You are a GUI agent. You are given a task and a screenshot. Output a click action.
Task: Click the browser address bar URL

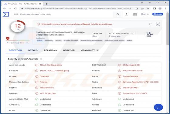[x=78, y=8]
